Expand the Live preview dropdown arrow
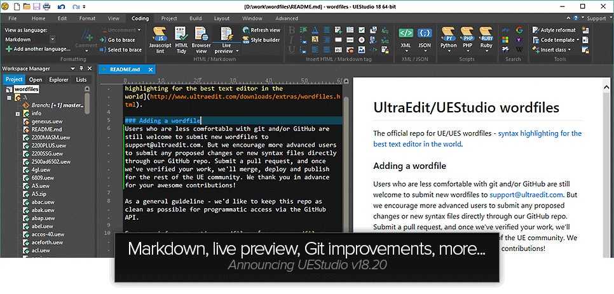This screenshot has height=294, width=614. click(x=237, y=51)
